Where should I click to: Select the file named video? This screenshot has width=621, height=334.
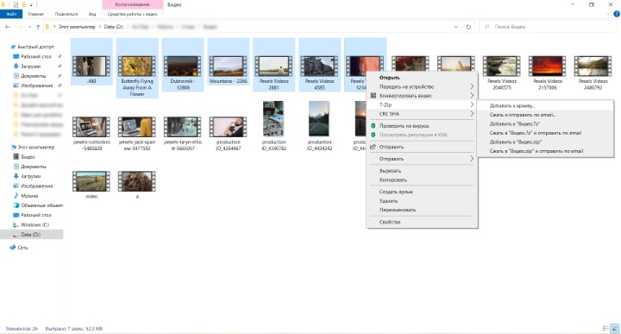coord(91,185)
